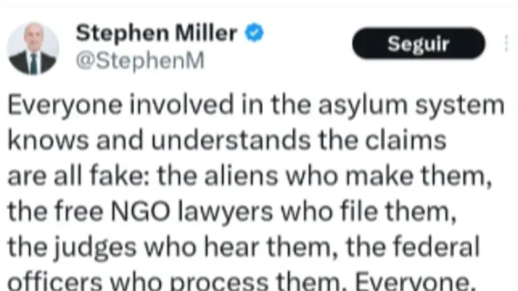518x291 pixels.
Task: Click the word "aliens" in the tweet
Action: [x=241, y=175]
